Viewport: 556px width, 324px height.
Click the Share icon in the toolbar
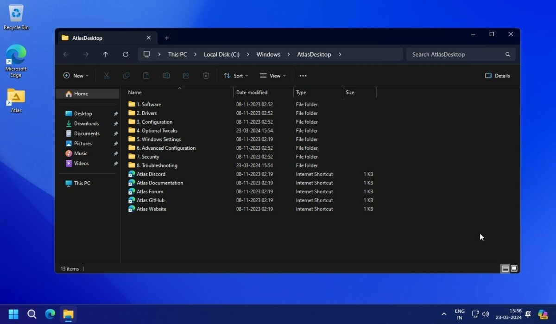[186, 76]
